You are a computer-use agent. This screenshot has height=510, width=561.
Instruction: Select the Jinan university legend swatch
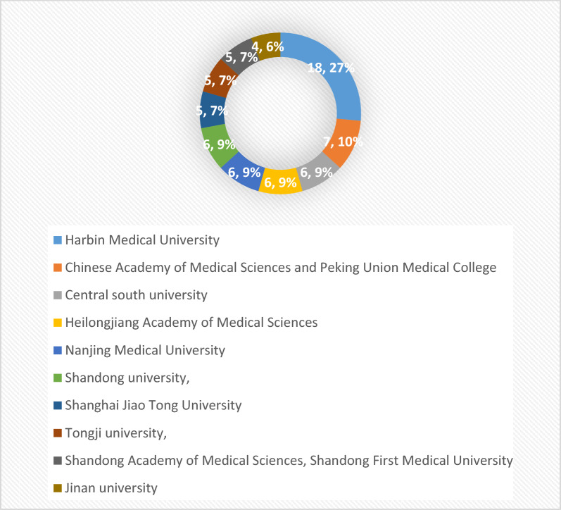click(x=58, y=488)
